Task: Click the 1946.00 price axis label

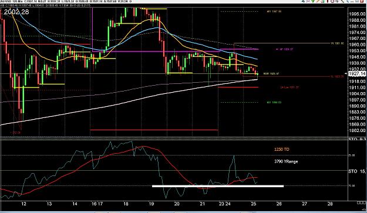Action: pyautogui.click(x=357, y=57)
